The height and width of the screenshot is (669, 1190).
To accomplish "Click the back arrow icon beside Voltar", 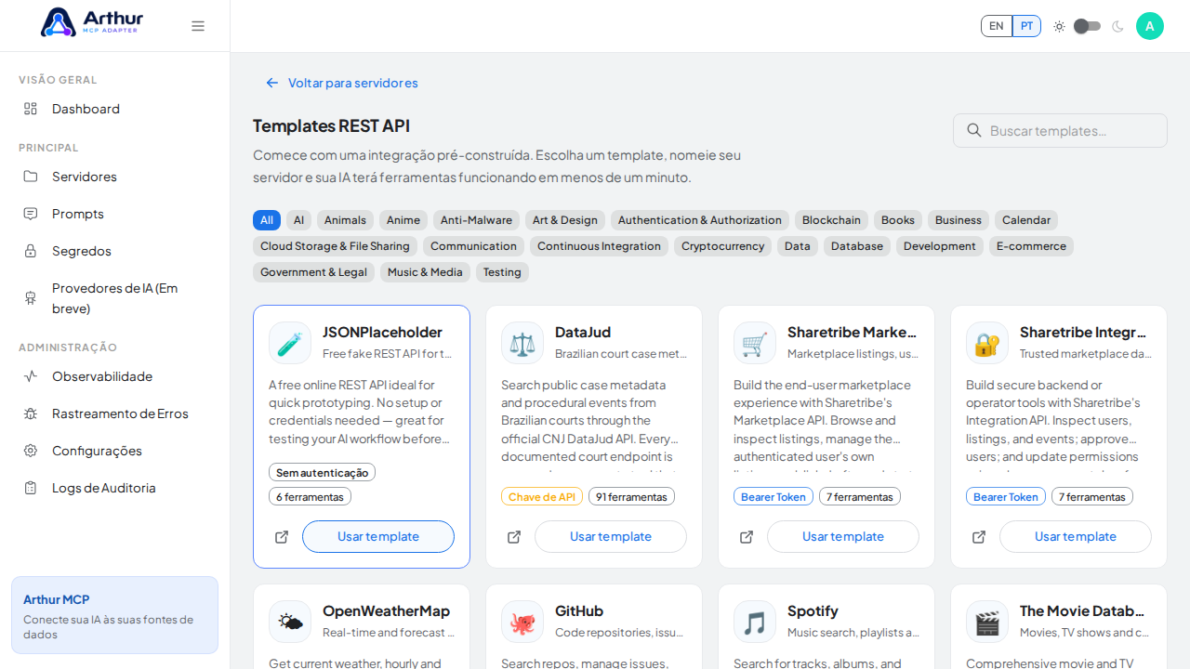I will (x=272, y=83).
